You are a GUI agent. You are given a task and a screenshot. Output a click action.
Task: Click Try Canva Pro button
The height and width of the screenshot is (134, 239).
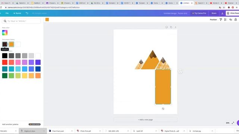click(x=199, y=13)
